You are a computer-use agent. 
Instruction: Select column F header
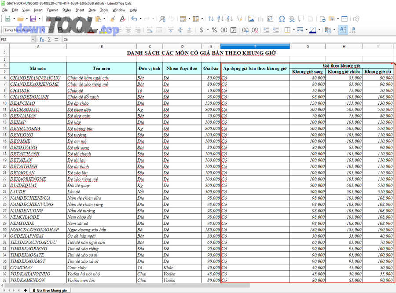pyautogui.click(x=255, y=47)
